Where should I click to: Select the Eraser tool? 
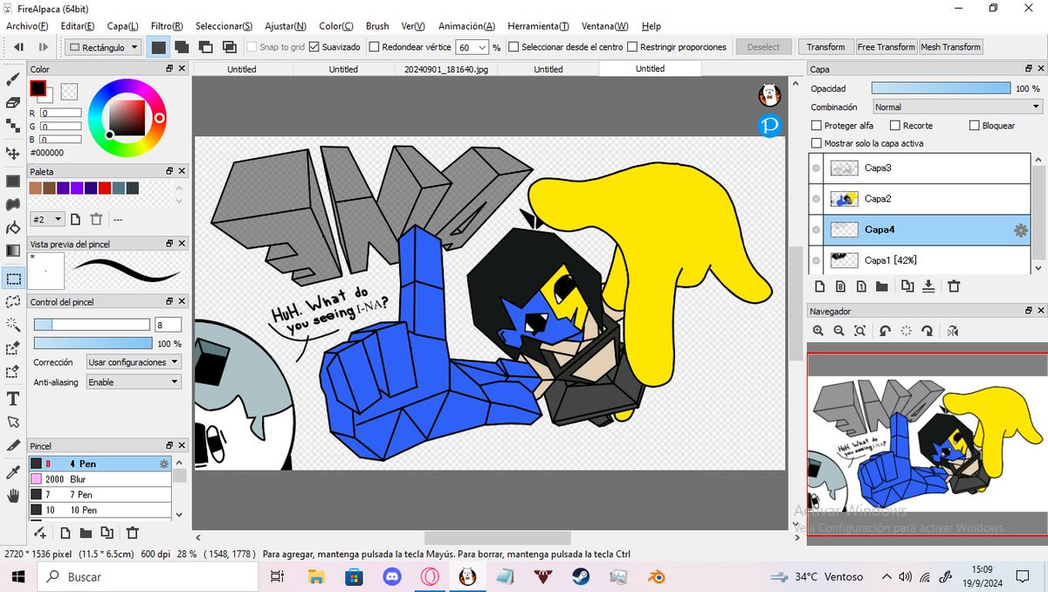13,102
